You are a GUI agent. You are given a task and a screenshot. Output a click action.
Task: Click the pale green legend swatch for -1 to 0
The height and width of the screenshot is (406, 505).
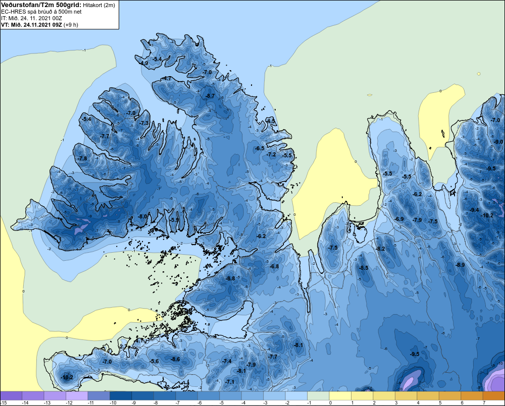tap(318, 396)
